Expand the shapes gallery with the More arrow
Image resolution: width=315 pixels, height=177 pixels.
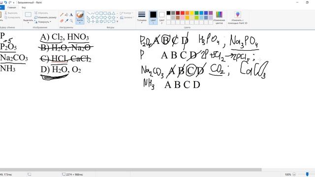tap(117, 22)
